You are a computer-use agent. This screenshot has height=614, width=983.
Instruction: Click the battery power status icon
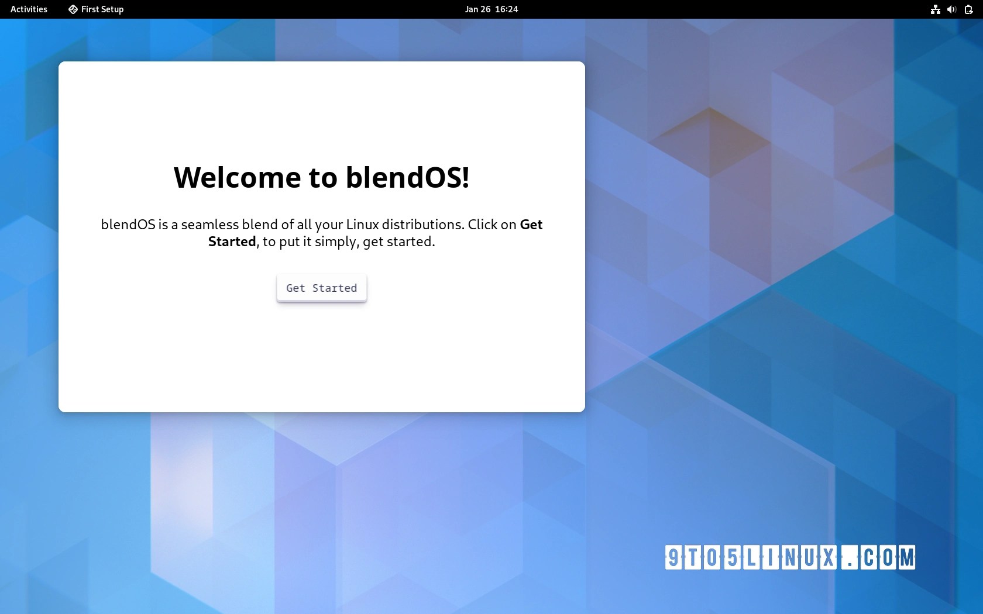pos(968,9)
